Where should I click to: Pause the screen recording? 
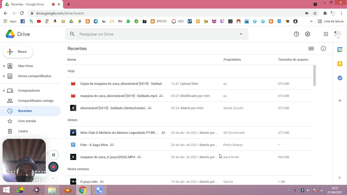click(x=54, y=155)
